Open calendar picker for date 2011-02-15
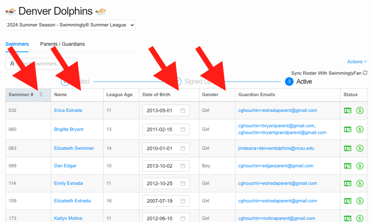The width and height of the screenshot is (371, 222). point(183,129)
